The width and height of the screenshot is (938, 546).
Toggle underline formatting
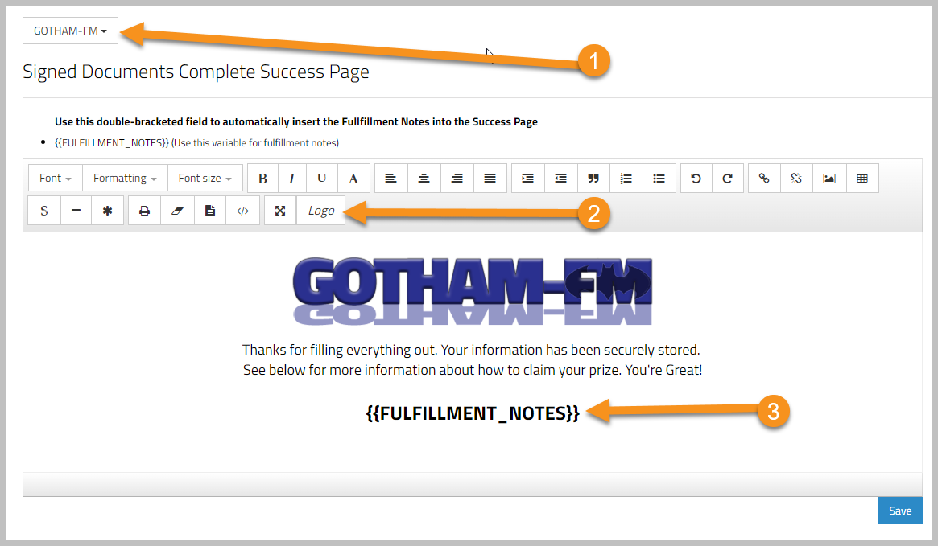pos(322,178)
